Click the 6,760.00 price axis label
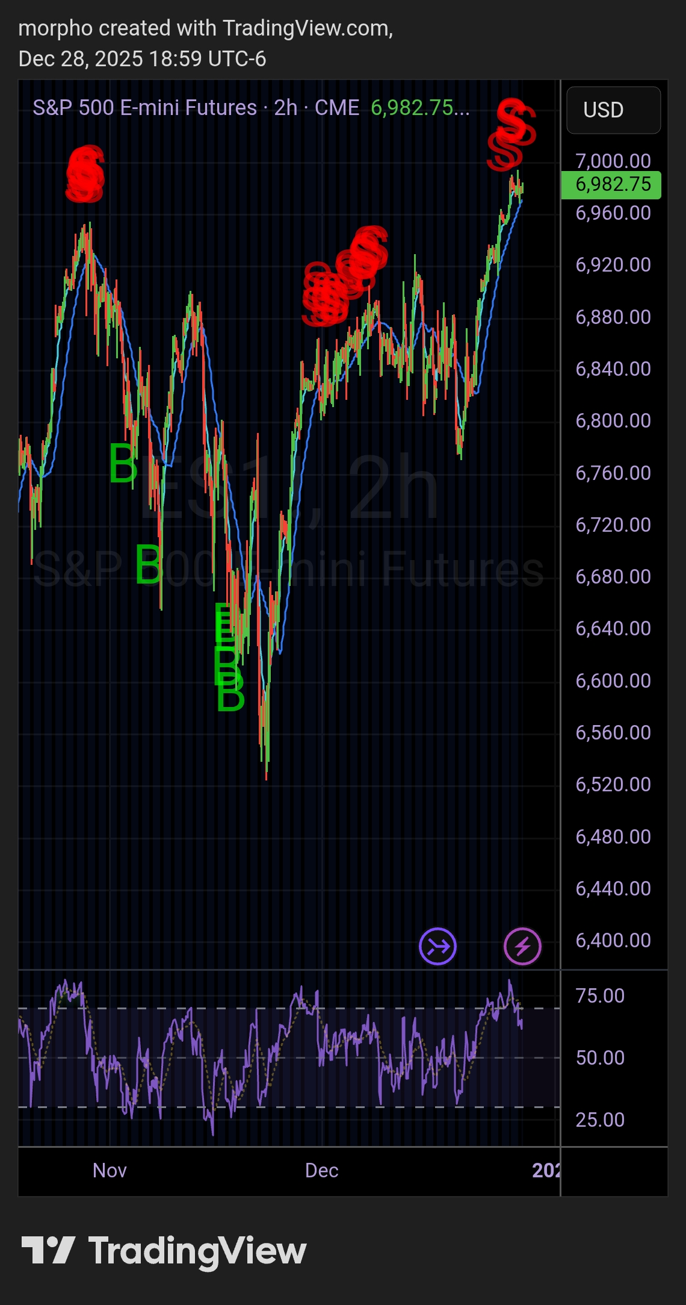 coord(613,473)
